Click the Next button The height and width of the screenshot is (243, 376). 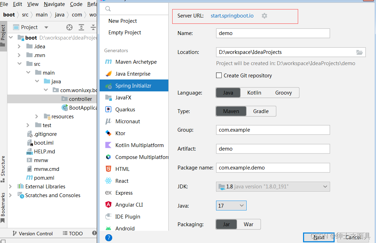tap(319, 237)
